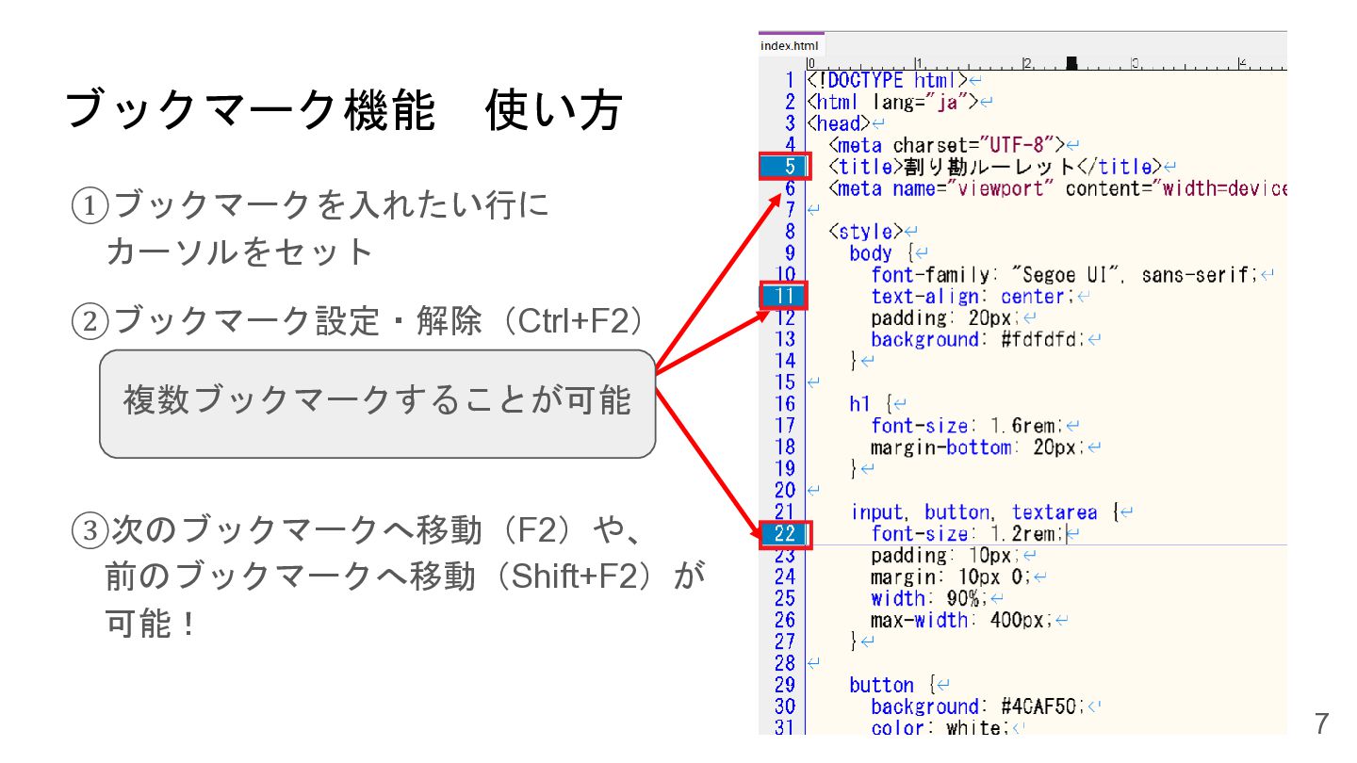1357x763 pixels.
Task: Click step ① ブックマークを入れたい行に text
Action: pyautogui.click(x=311, y=204)
